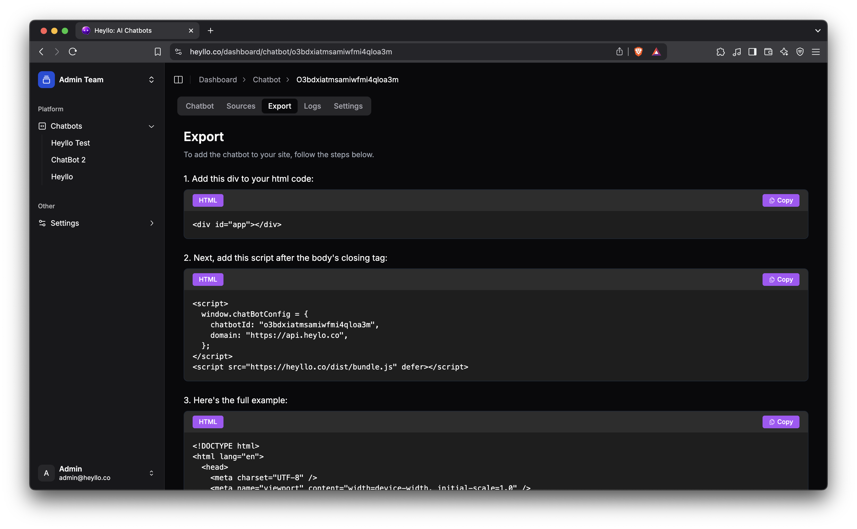Image resolution: width=857 pixels, height=529 pixels.
Task: Click the O3bdxiatmsamiwfmi4qloa3m breadcrumb
Action: [347, 80]
